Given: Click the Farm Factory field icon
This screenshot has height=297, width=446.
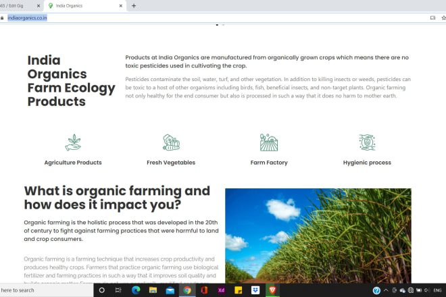Looking at the screenshot, I should (x=269, y=142).
